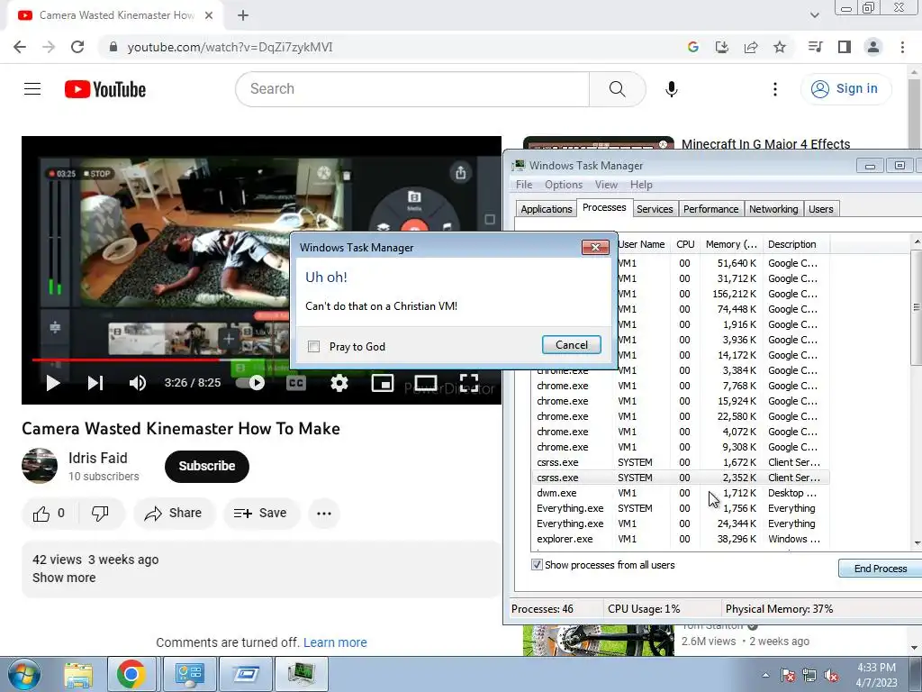The width and height of the screenshot is (922, 692).
Task: Toggle closed captions CC button
Action: tap(295, 383)
